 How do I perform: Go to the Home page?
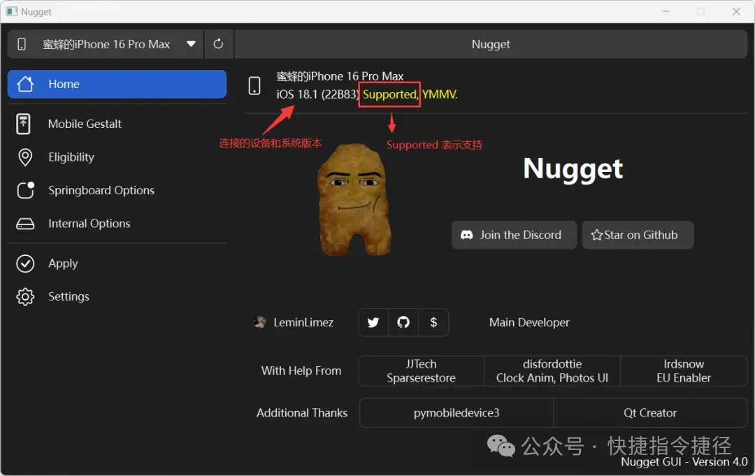117,85
